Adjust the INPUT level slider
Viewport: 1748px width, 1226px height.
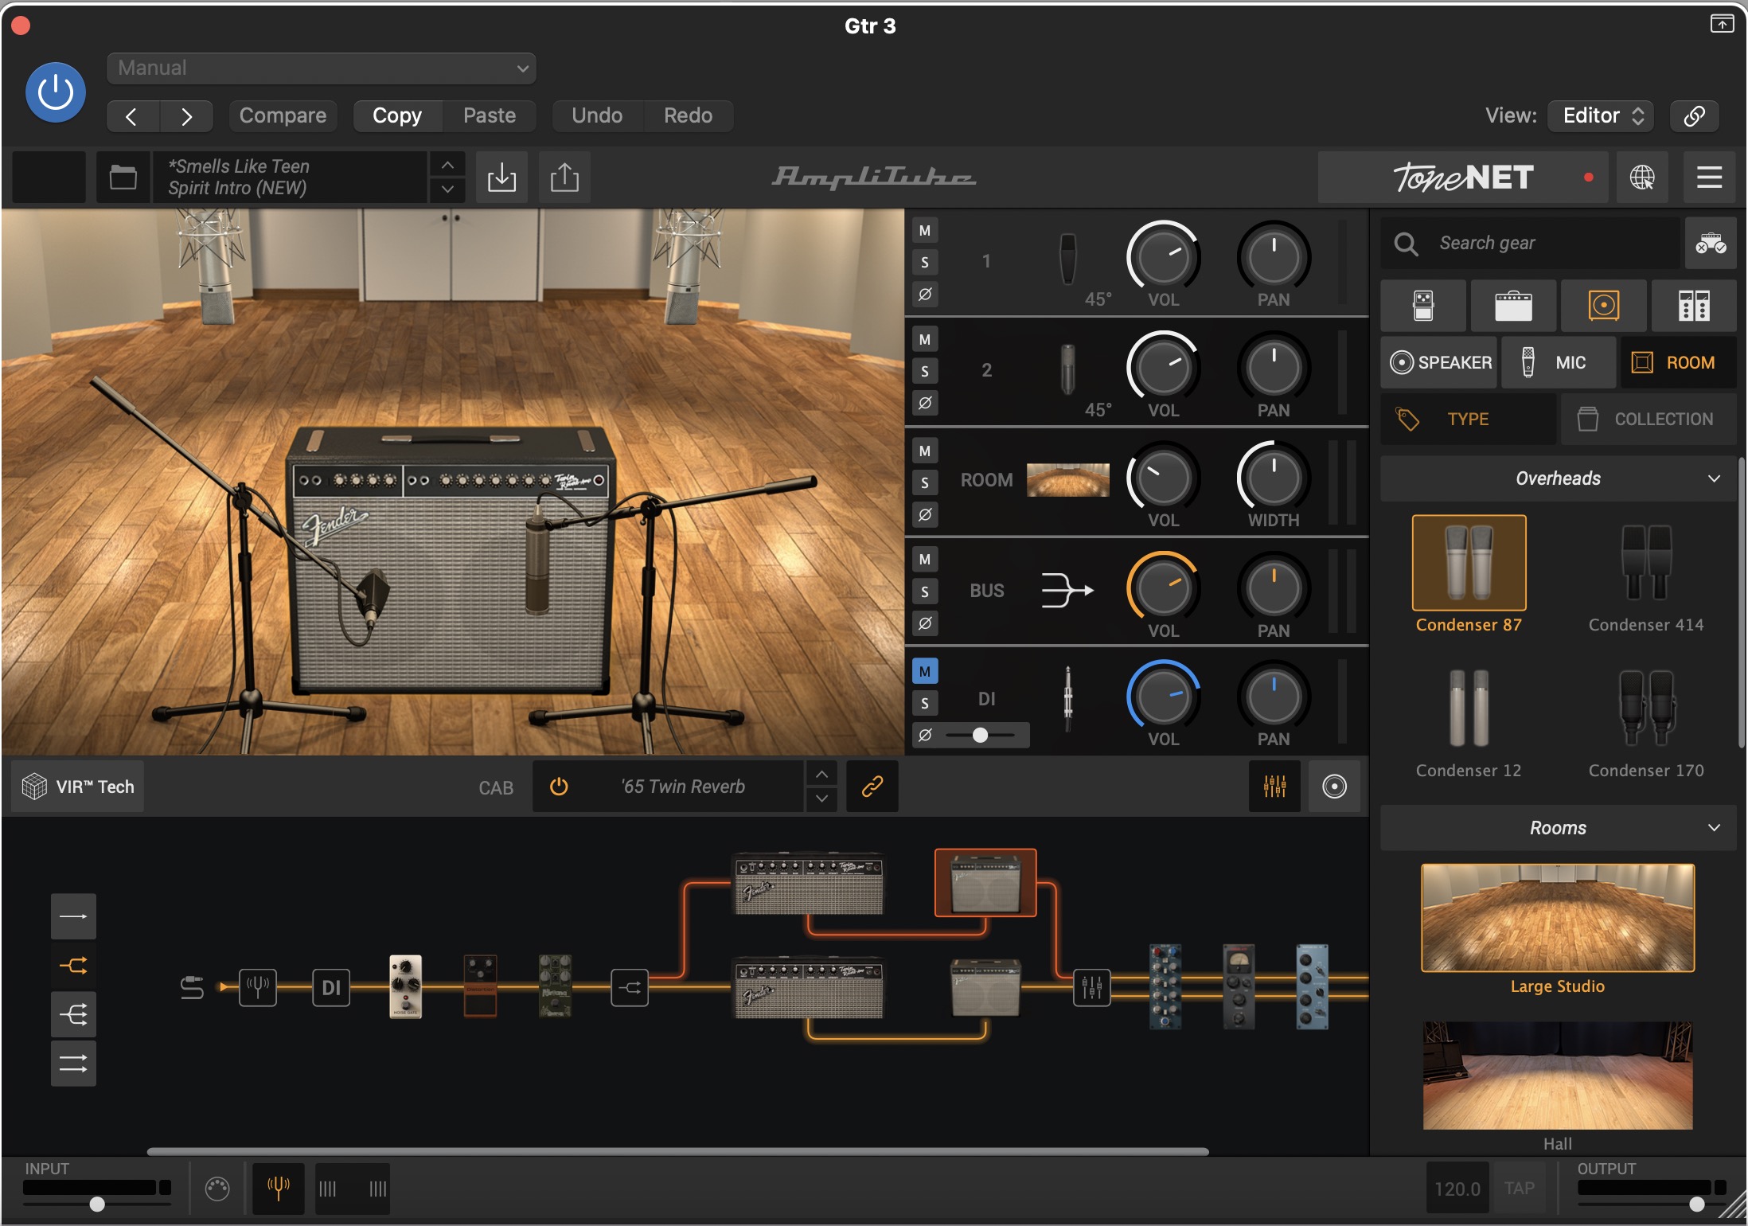coord(97,1204)
